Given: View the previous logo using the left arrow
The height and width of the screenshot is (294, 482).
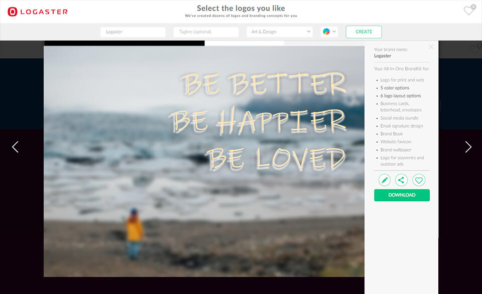Looking at the screenshot, I should coord(15,147).
